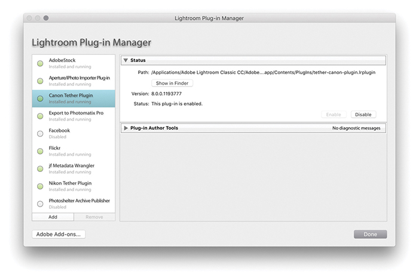Select Photoshelter Archive Publisher in the list

[x=79, y=203]
